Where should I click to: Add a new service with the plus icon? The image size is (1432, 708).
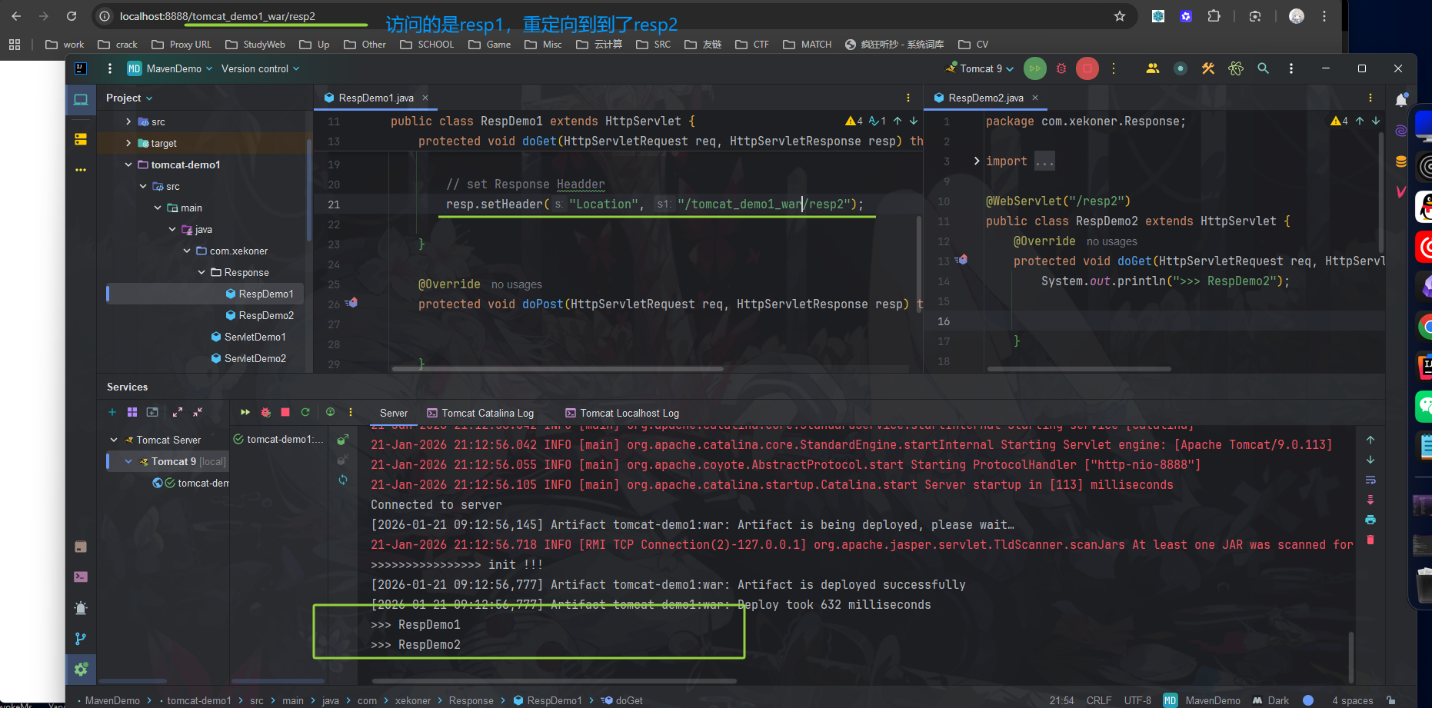[112, 412]
